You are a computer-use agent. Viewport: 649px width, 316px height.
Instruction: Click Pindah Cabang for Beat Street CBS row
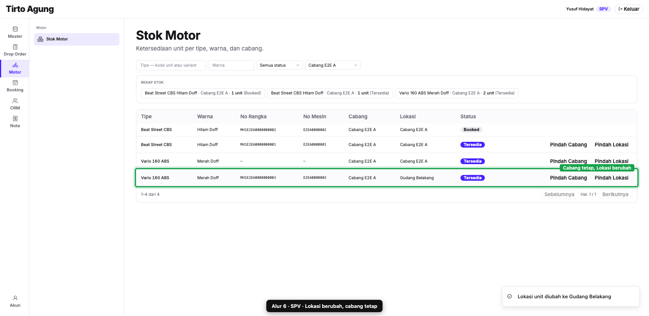coord(568,145)
